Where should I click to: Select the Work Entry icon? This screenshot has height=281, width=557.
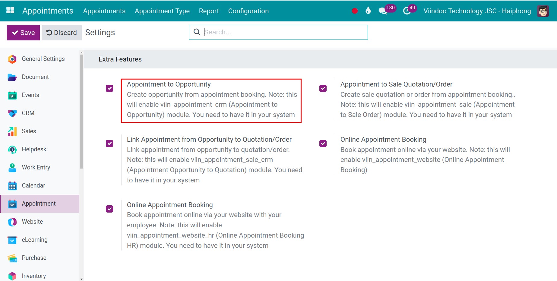tap(12, 168)
